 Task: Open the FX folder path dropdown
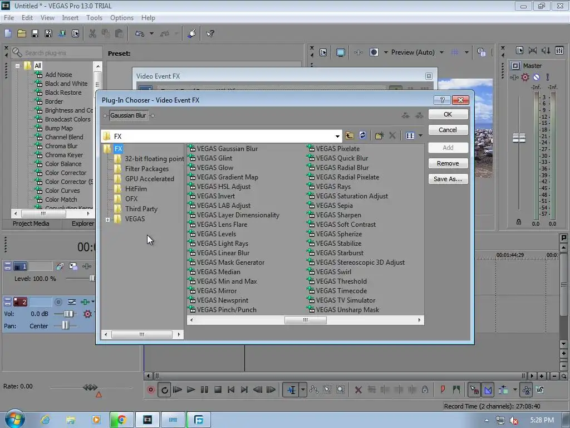pos(337,136)
